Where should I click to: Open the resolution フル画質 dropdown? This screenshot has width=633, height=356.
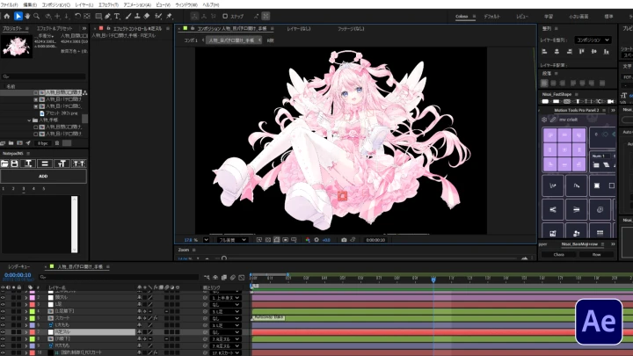232,240
